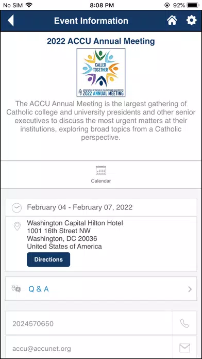The image size is (202, 359).
Task: Tap the February 04 - February 07 date row
Action: 101,207
